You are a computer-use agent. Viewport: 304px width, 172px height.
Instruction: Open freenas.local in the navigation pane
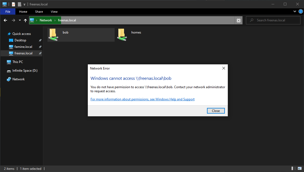click(24, 53)
